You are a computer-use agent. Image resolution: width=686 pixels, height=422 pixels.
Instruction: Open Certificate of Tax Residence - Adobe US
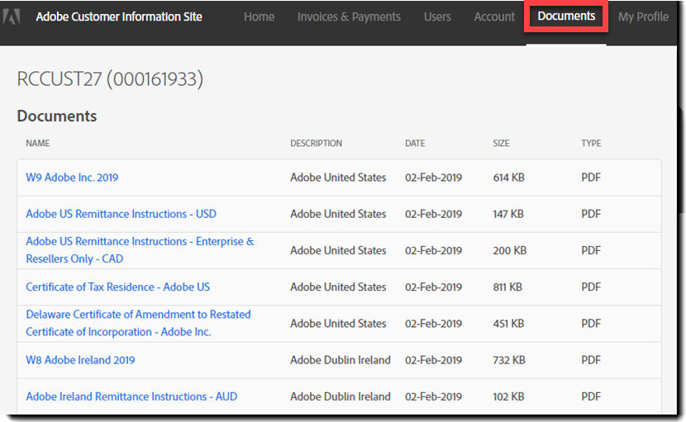(117, 287)
